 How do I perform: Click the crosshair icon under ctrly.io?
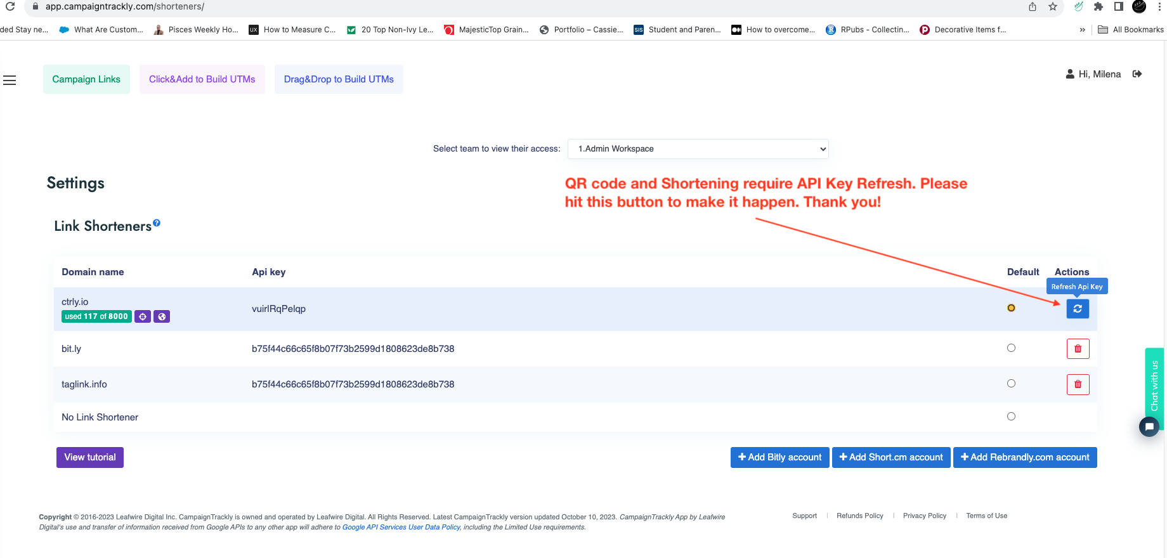143,316
